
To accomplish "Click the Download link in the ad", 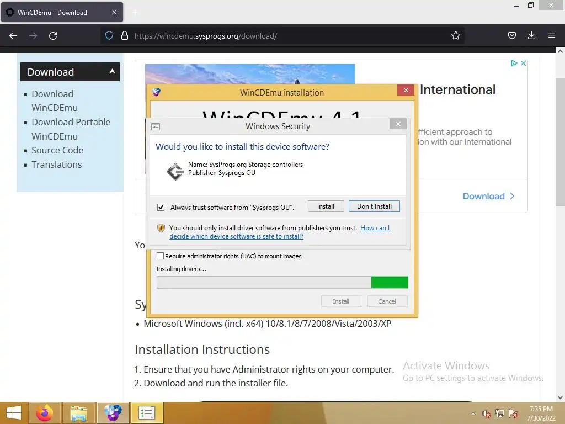I will click(488, 196).
